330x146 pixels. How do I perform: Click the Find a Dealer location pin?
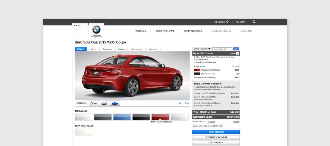click(x=227, y=22)
